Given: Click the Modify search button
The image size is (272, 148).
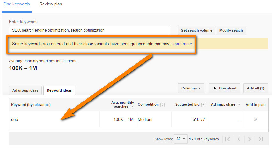Looking at the screenshot, I should click(231, 30).
